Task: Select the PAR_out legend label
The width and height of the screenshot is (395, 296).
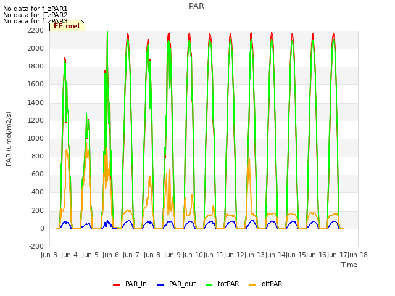Action: 183,284
